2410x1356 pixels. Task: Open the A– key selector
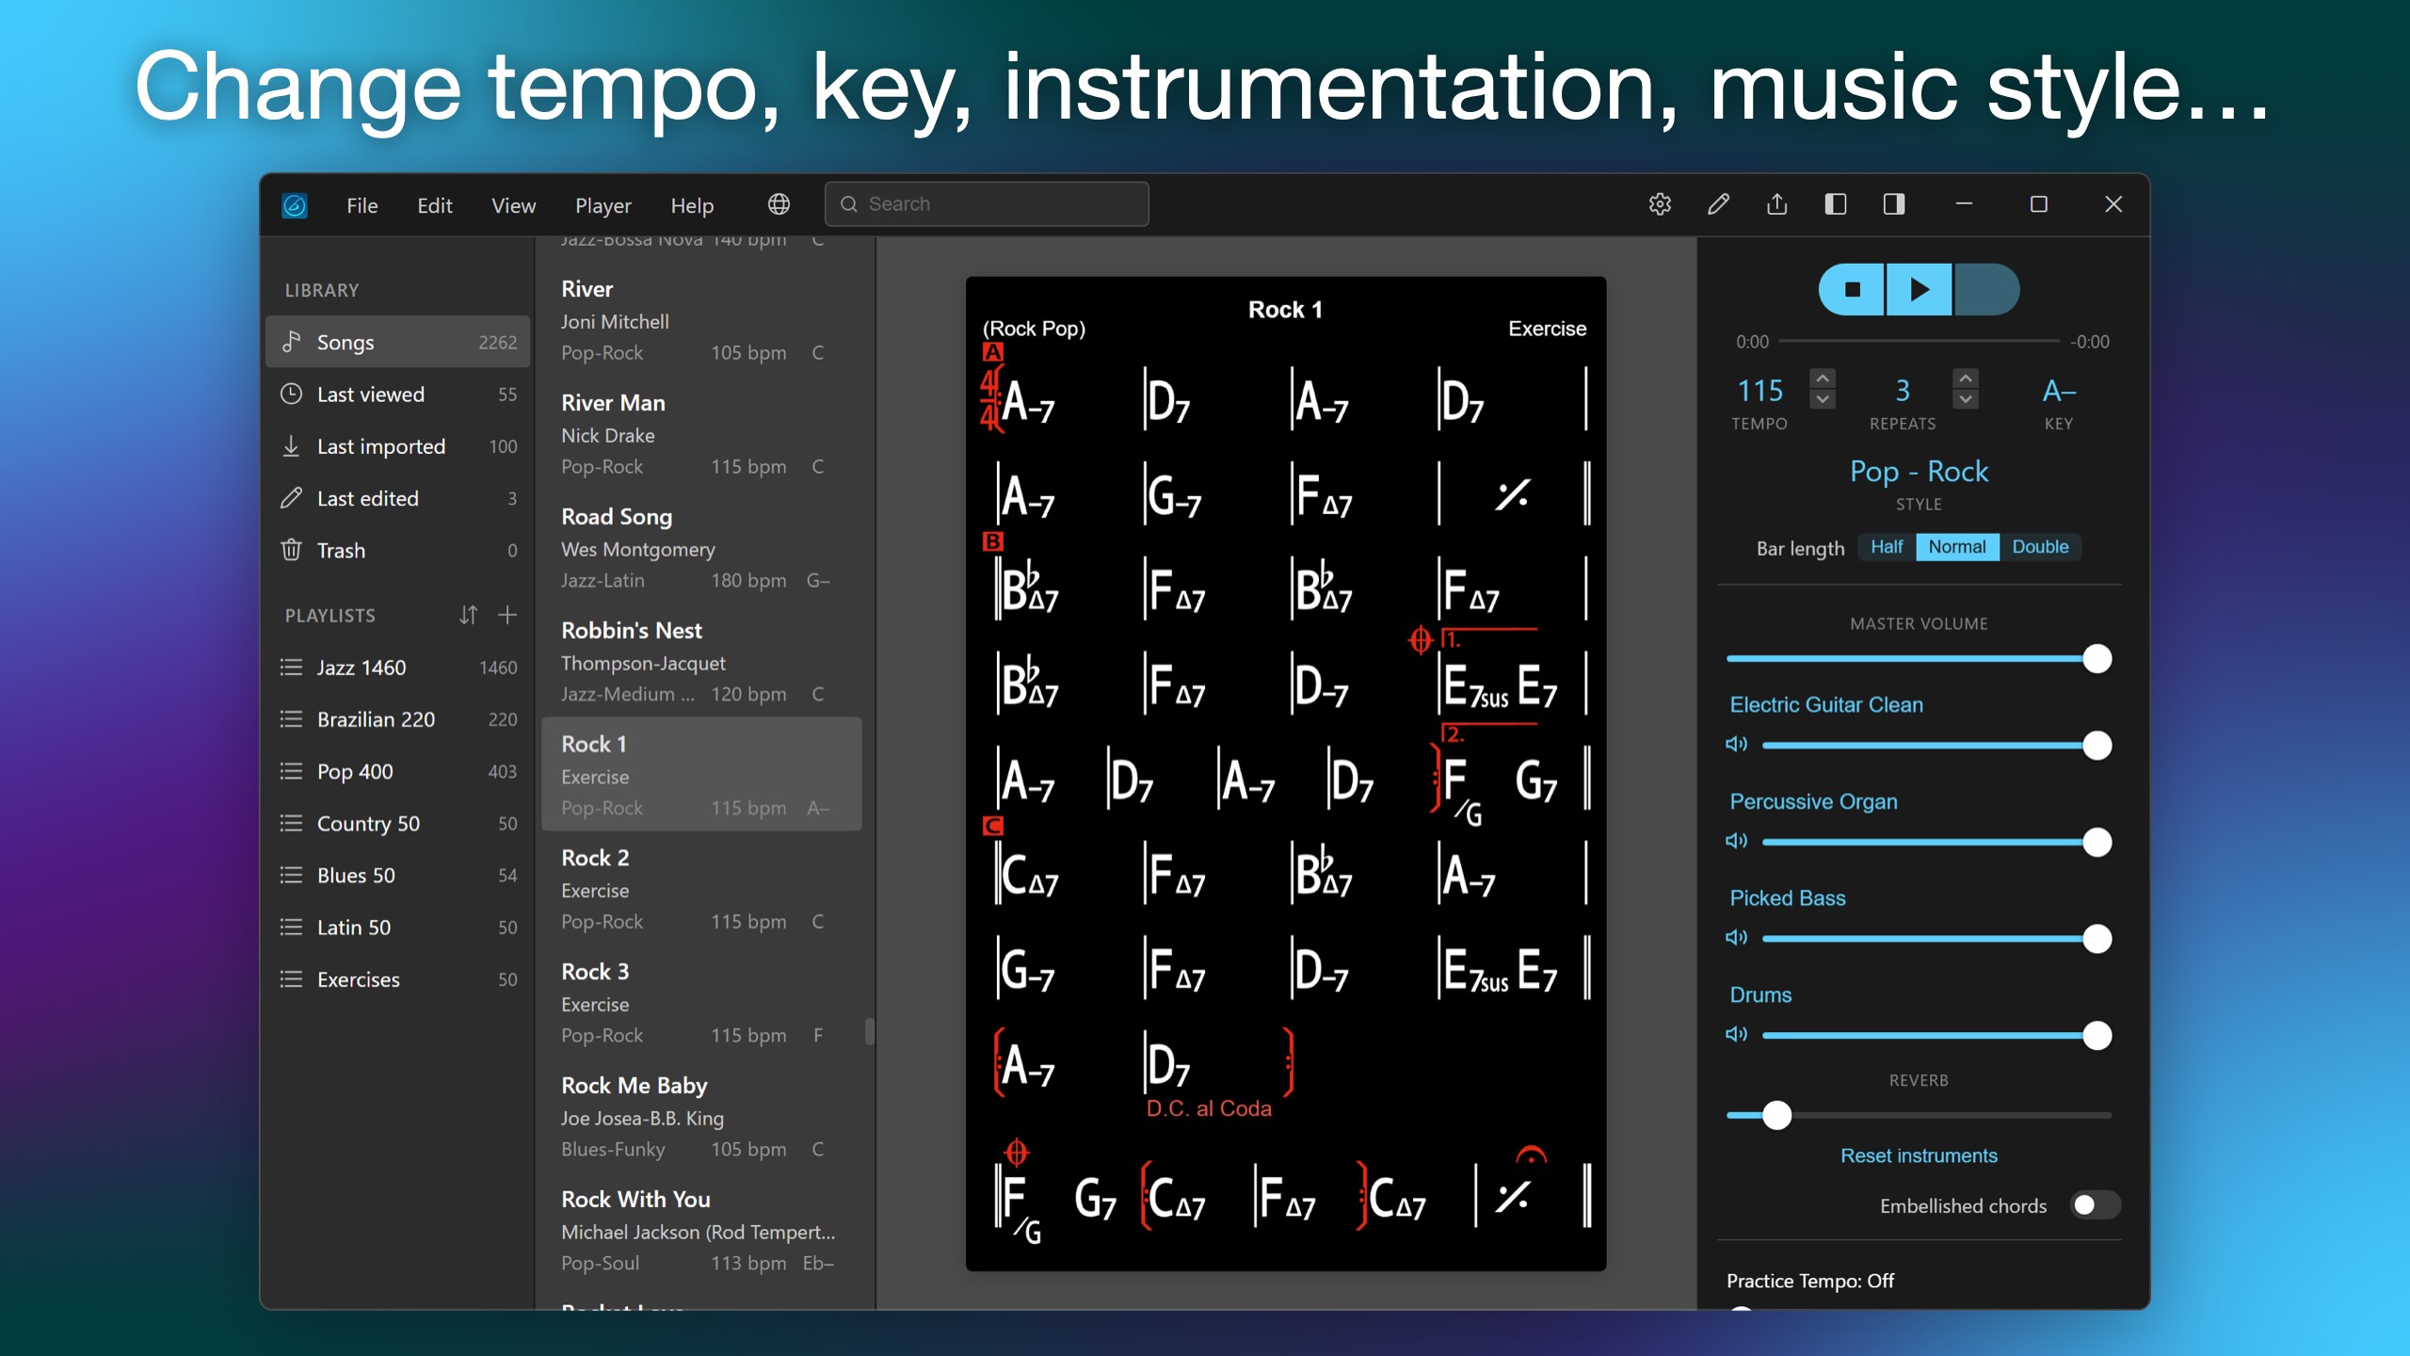[2059, 391]
